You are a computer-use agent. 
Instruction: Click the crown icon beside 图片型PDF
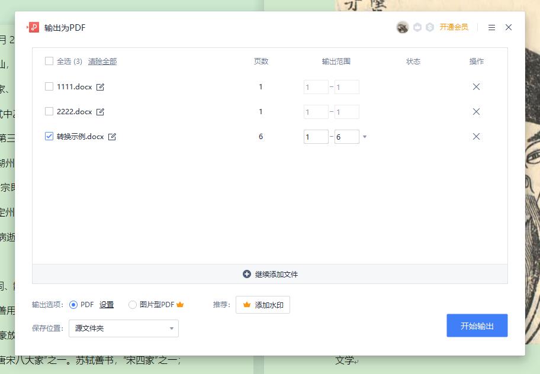[180, 304]
